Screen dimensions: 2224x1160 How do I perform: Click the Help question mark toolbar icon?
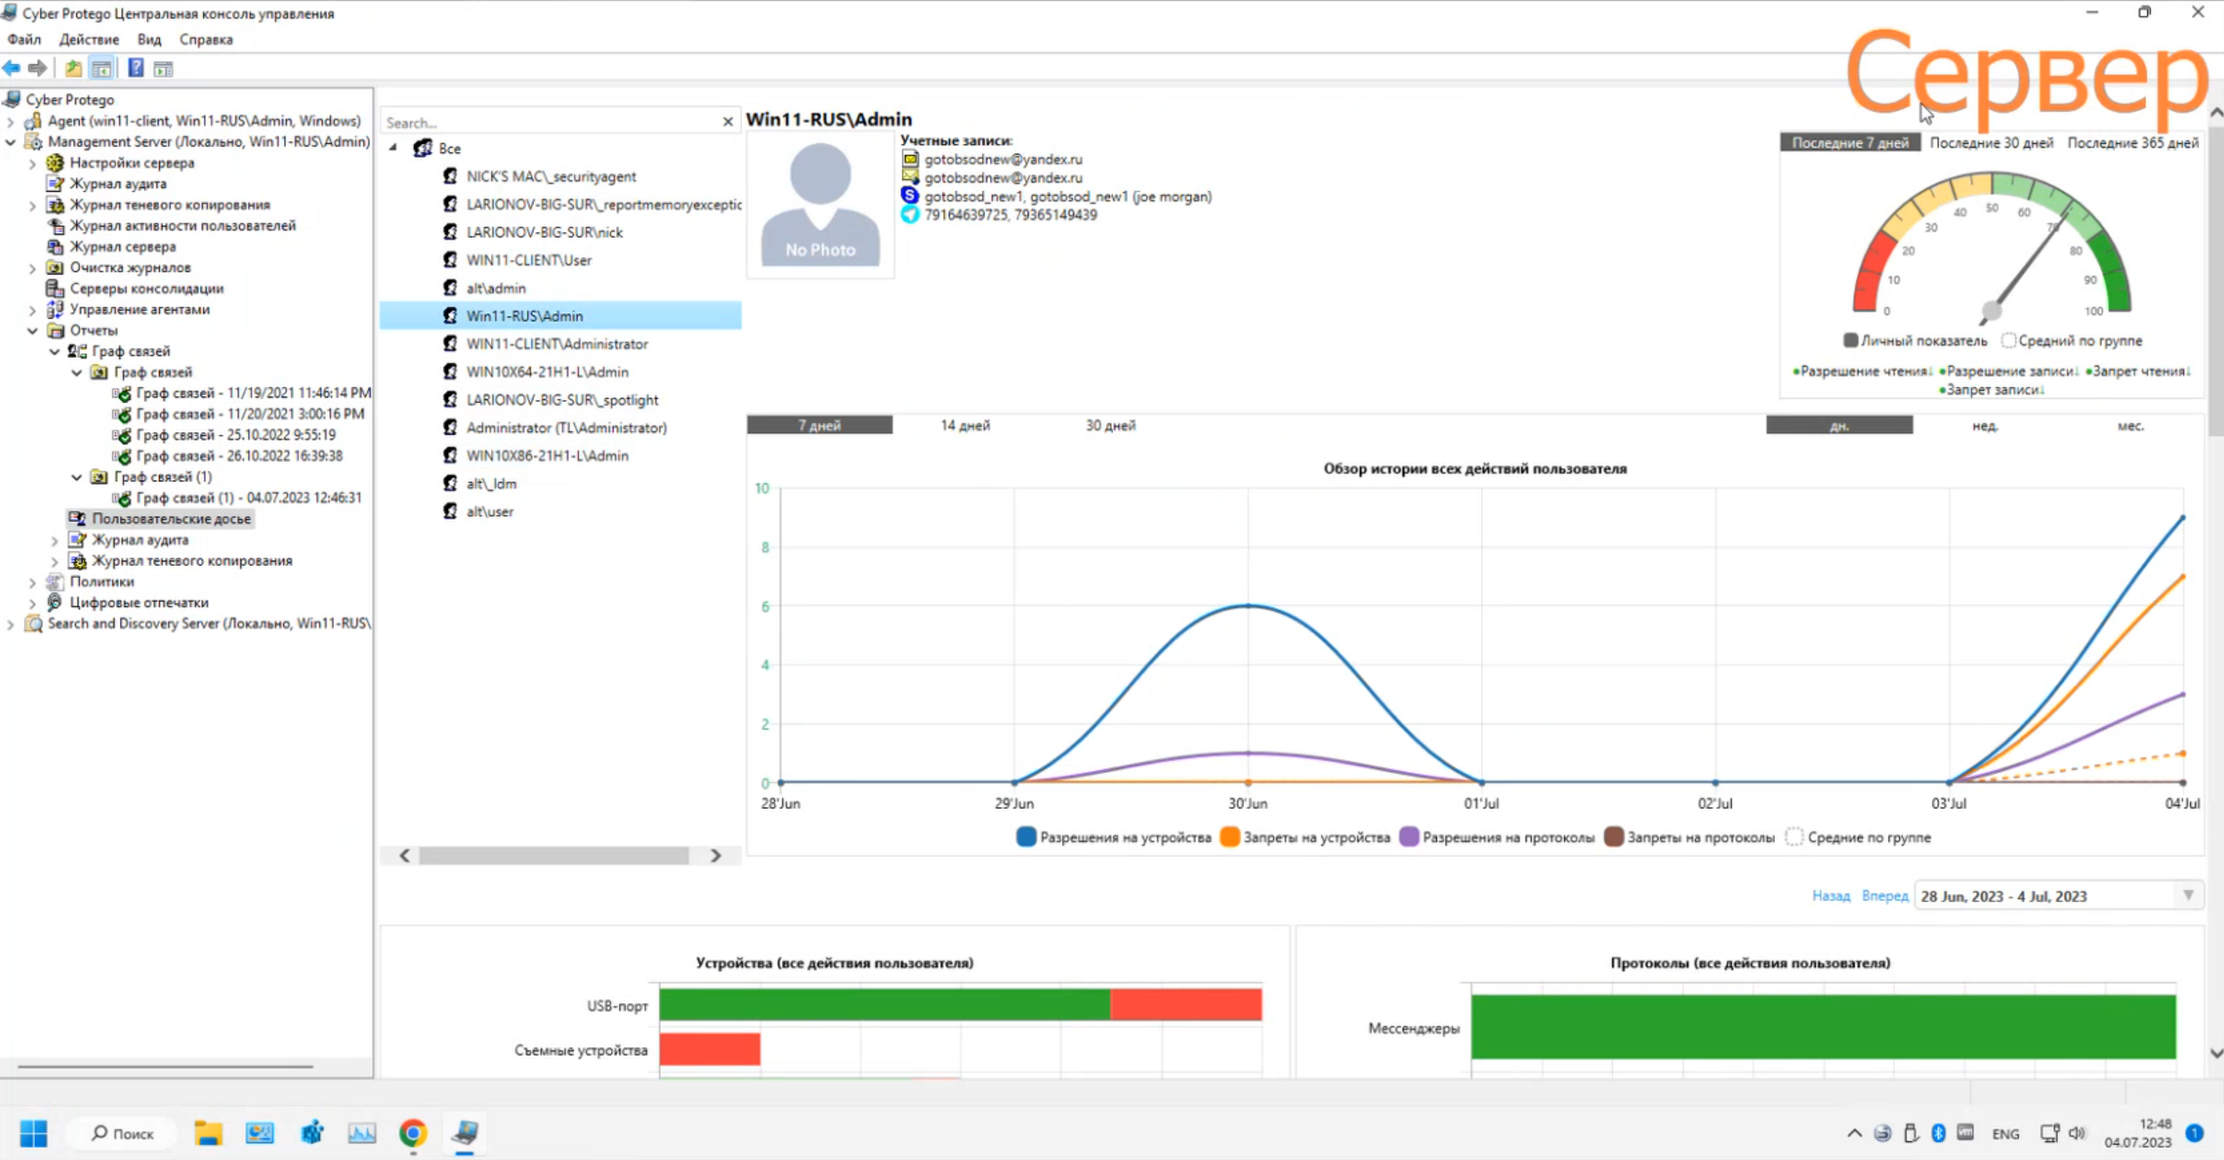pyautogui.click(x=135, y=68)
